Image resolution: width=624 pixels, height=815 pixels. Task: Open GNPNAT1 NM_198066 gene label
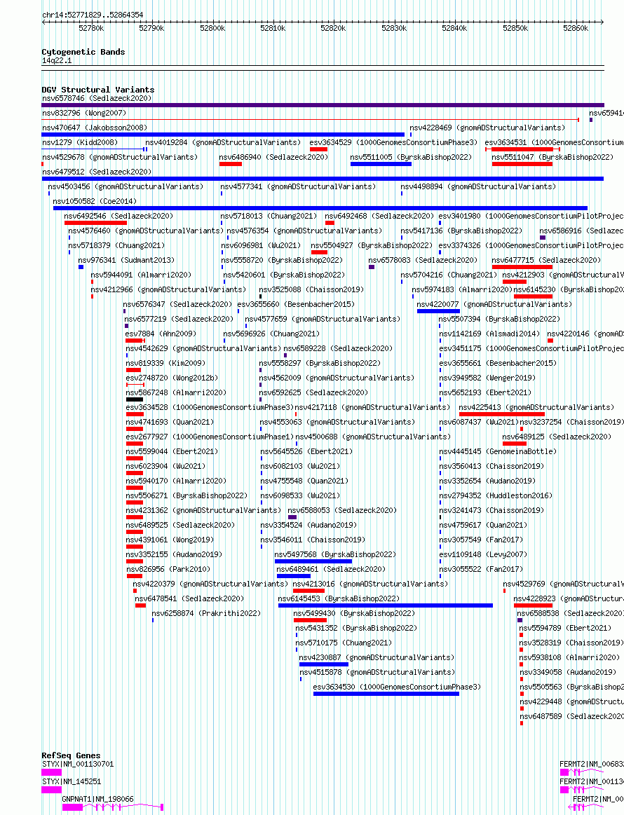[x=97, y=799]
